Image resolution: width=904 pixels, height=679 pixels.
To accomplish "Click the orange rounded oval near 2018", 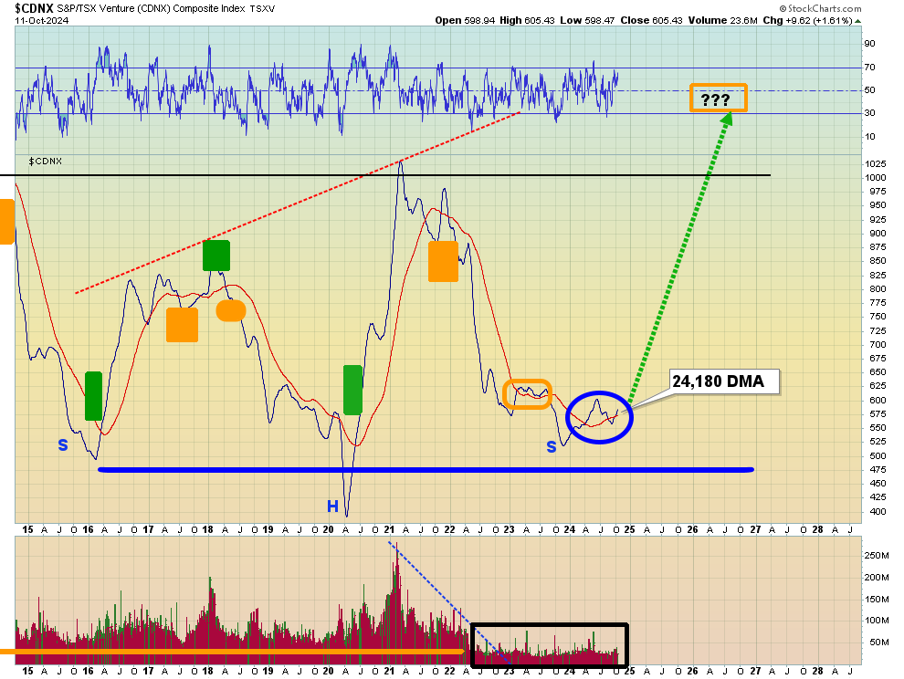I will tap(231, 310).
